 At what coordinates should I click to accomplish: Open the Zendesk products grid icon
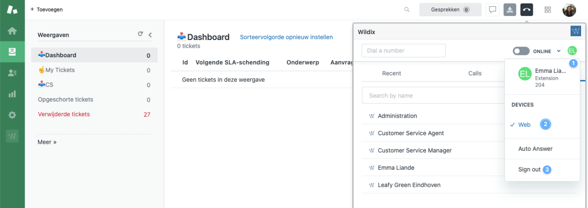pos(548,9)
